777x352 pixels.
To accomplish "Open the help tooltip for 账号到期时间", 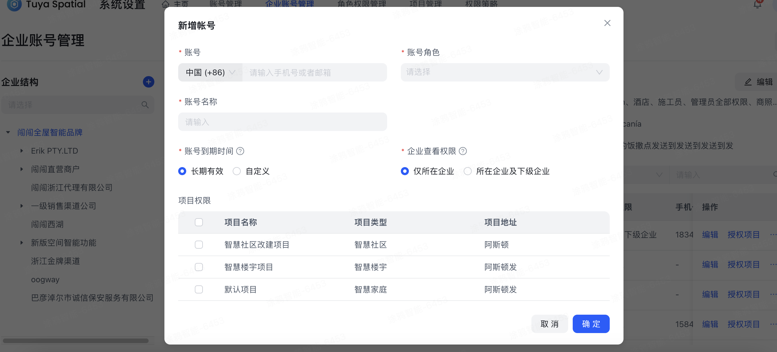I will 240,151.
